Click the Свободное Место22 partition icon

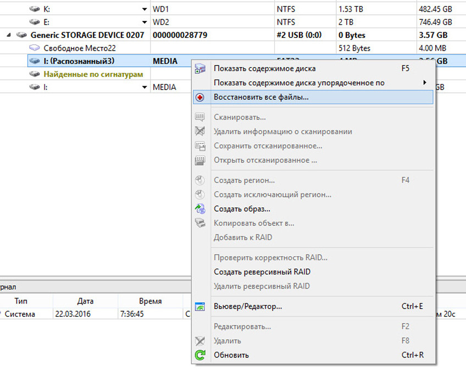35,48
